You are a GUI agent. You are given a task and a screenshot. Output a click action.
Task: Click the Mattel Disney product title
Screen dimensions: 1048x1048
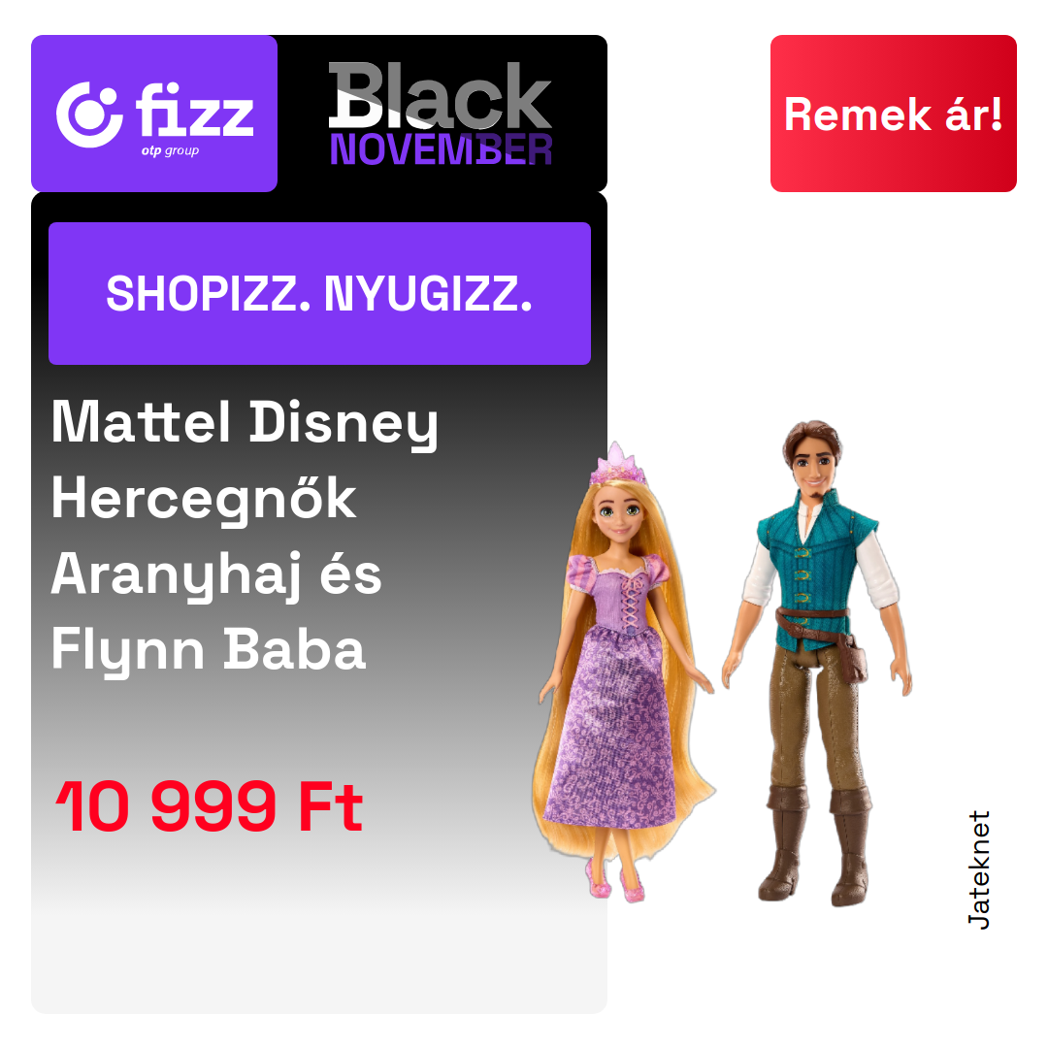tap(245, 424)
